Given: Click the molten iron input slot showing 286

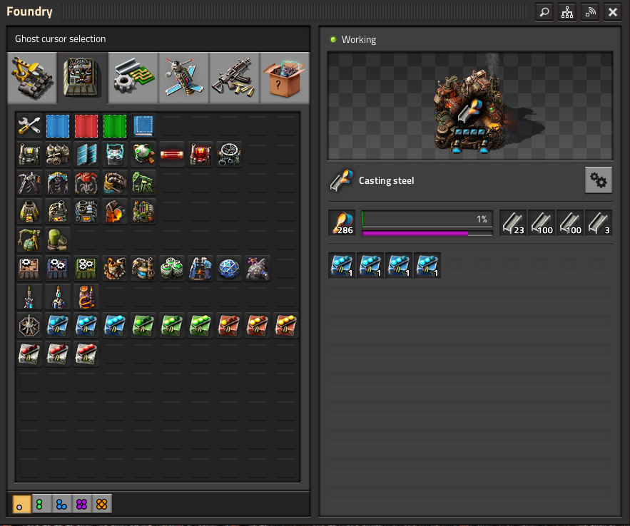Looking at the screenshot, I should point(342,222).
